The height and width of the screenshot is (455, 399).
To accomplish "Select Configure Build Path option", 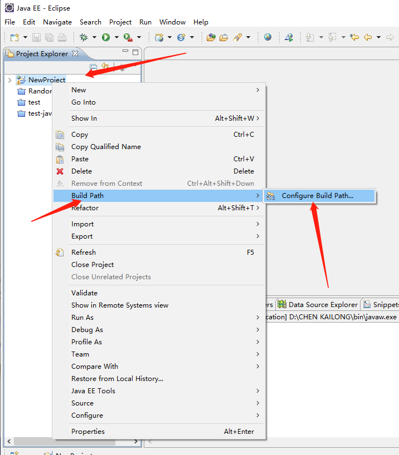I will [x=317, y=196].
